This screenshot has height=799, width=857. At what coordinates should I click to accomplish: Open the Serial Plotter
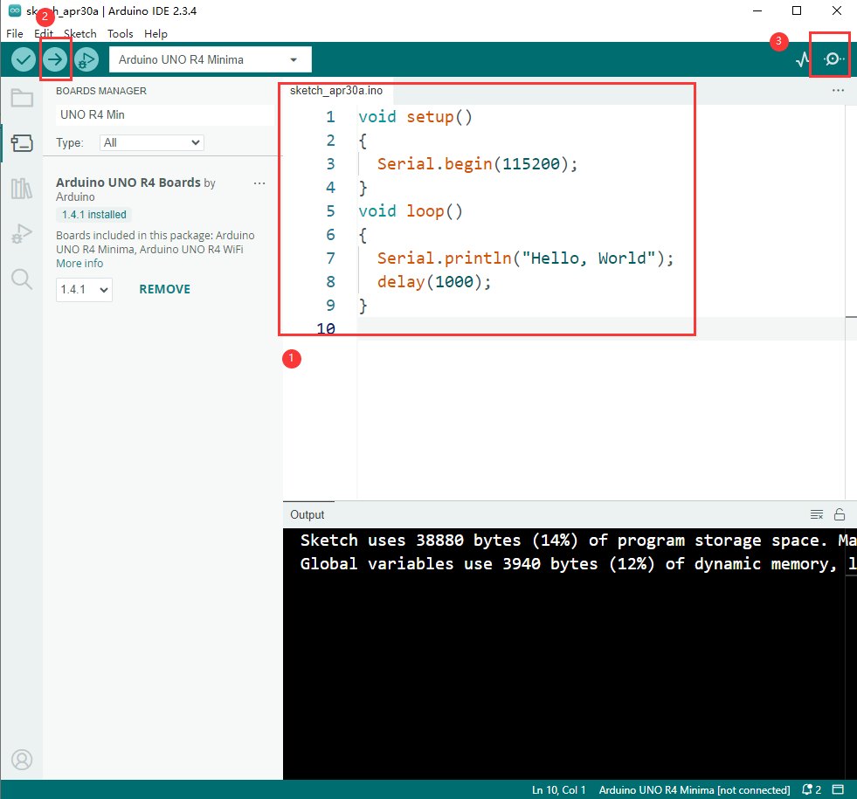802,59
